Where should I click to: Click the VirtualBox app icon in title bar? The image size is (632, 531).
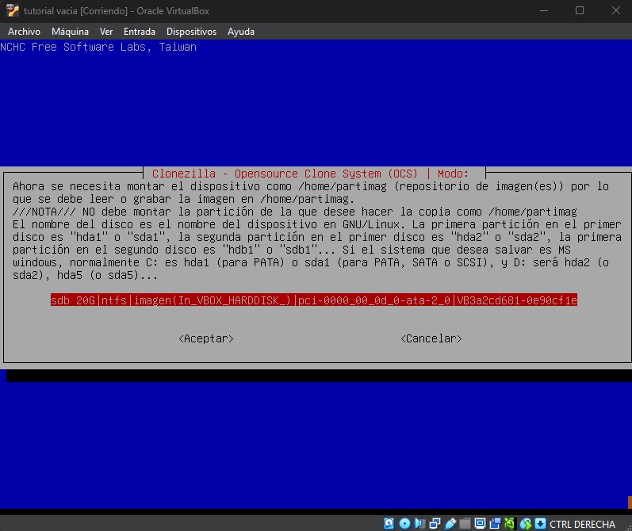(x=13, y=10)
